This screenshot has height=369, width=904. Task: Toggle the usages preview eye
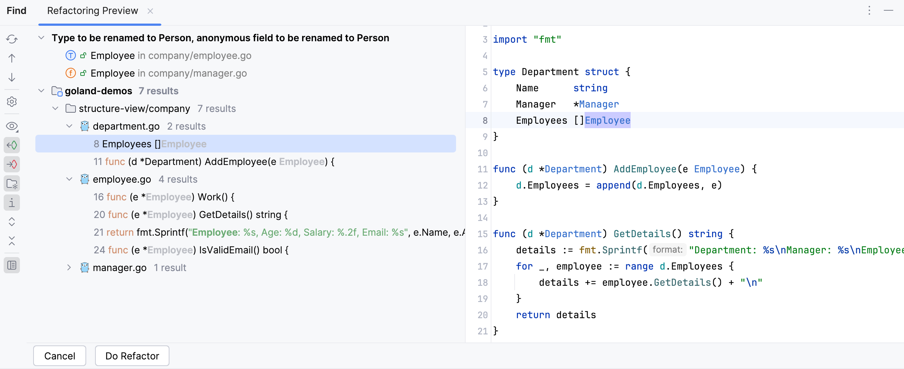12,126
